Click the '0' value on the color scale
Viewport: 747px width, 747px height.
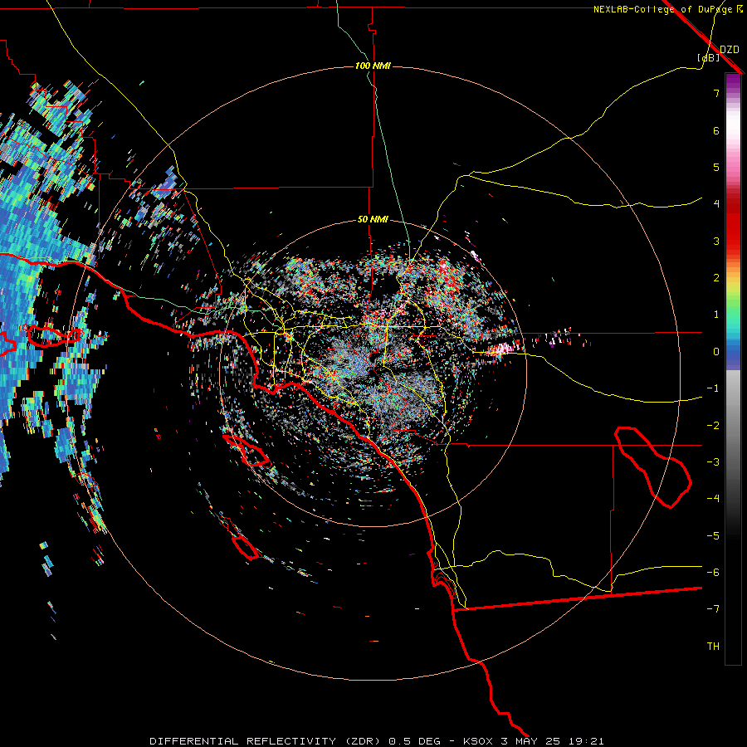point(716,352)
